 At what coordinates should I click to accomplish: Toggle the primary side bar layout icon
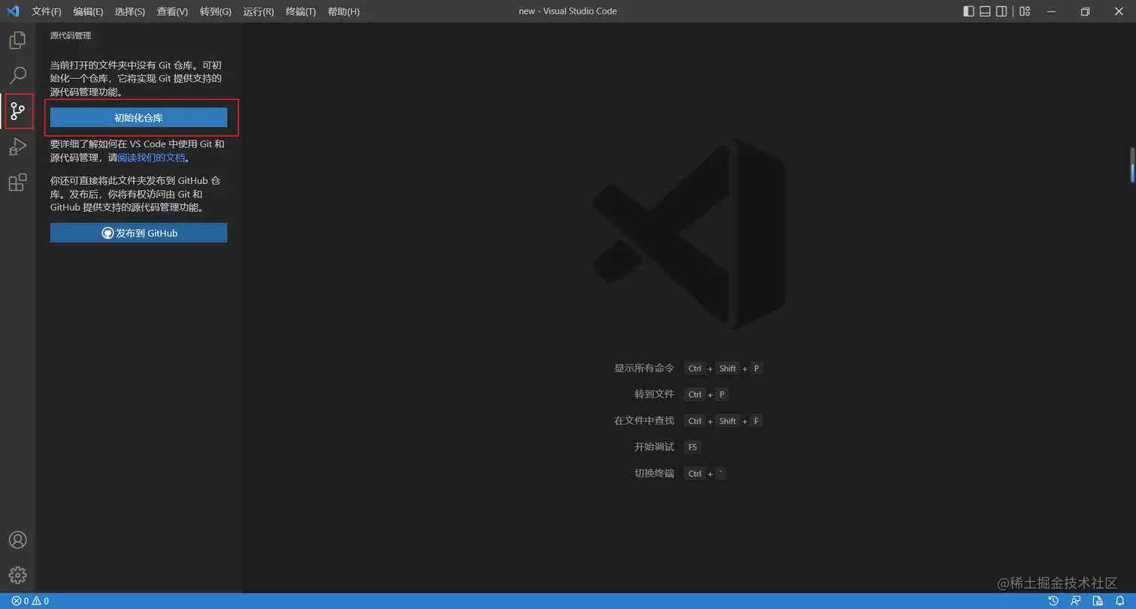[968, 11]
